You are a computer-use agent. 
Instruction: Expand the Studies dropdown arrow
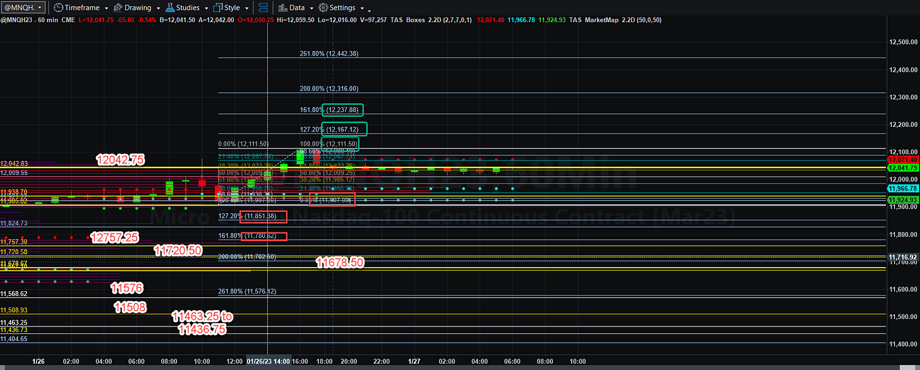pyautogui.click(x=205, y=8)
